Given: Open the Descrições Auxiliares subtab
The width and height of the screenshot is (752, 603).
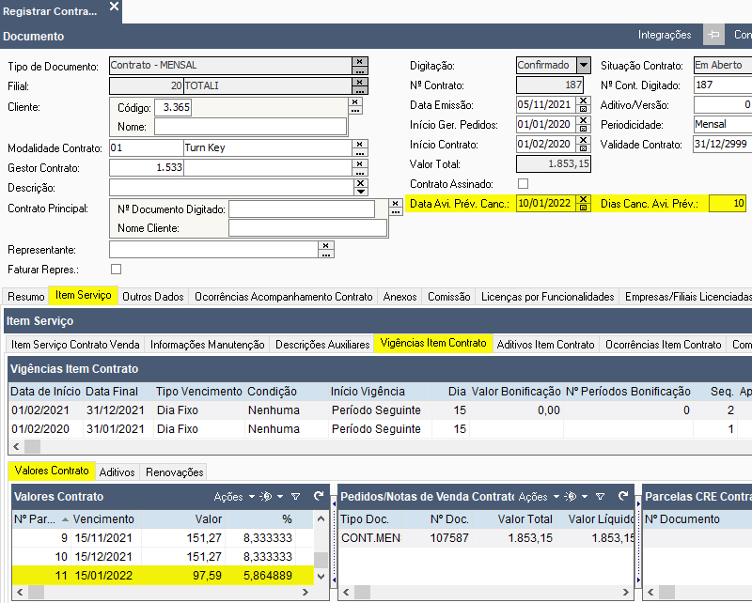Looking at the screenshot, I should click(322, 345).
